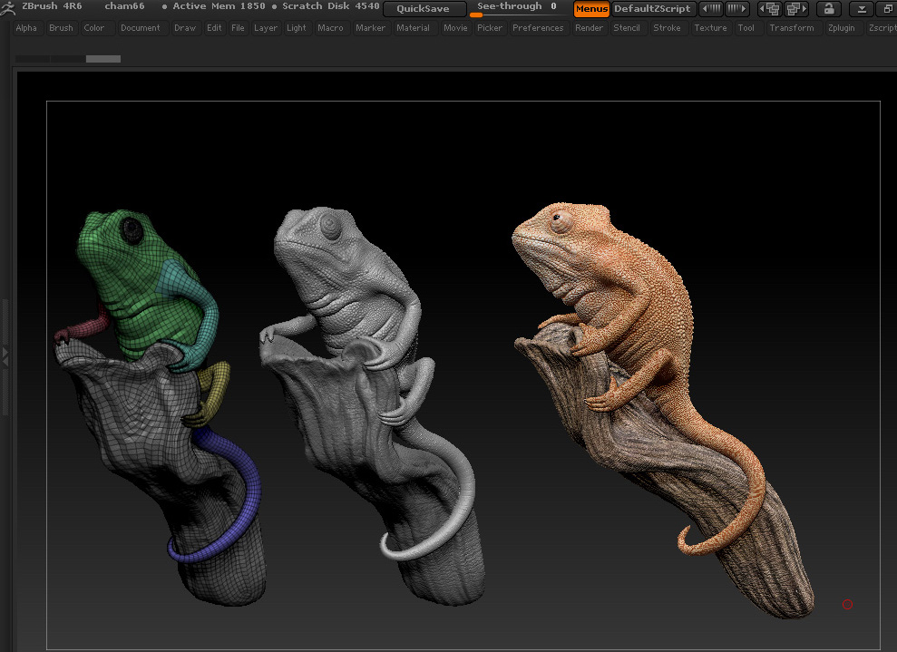Open the Macro menu
The width and height of the screenshot is (897, 652).
click(331, 27)
